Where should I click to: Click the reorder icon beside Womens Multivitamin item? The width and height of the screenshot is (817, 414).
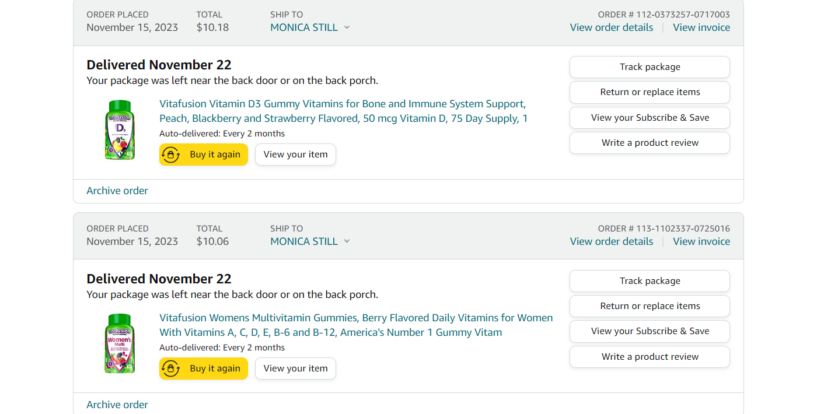click(170, 369)
